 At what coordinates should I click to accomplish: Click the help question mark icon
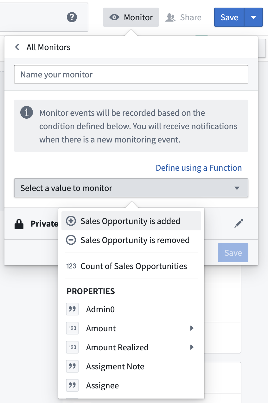[x=72, y=17]
